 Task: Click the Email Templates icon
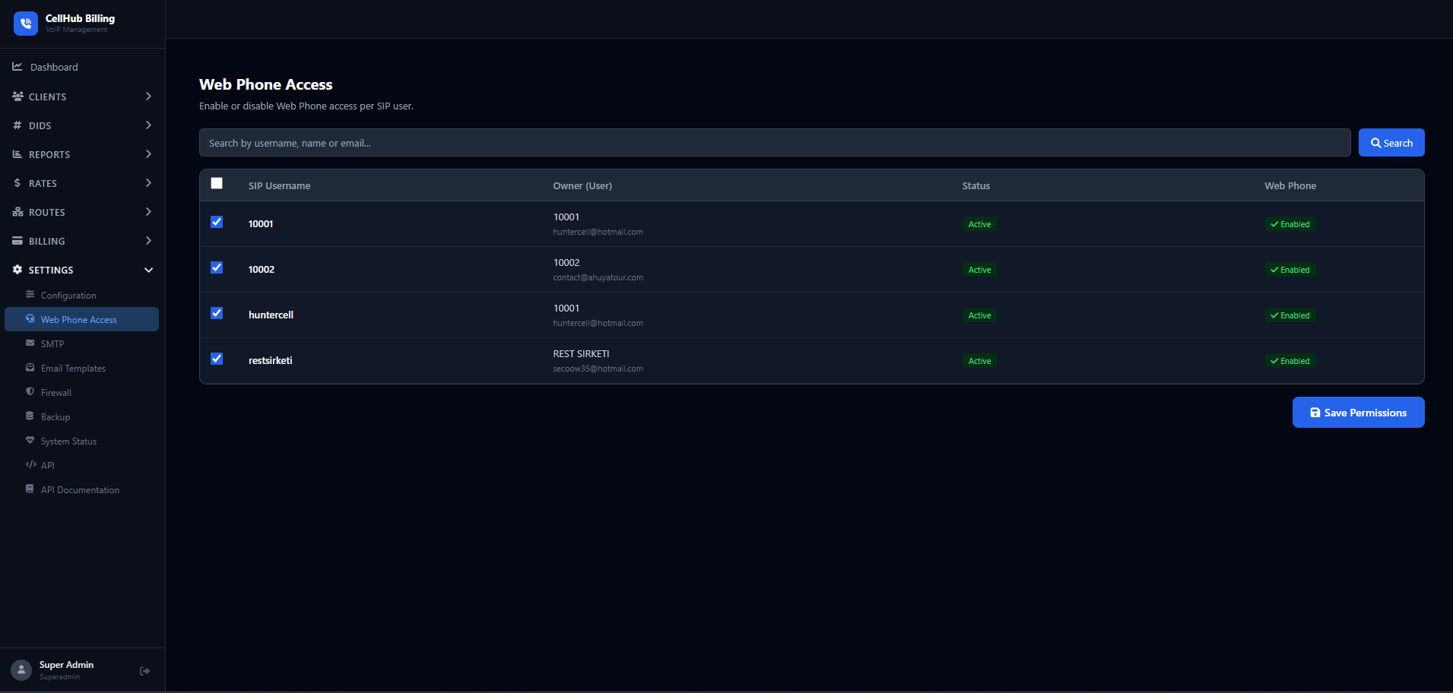click(x=30, y=368)
